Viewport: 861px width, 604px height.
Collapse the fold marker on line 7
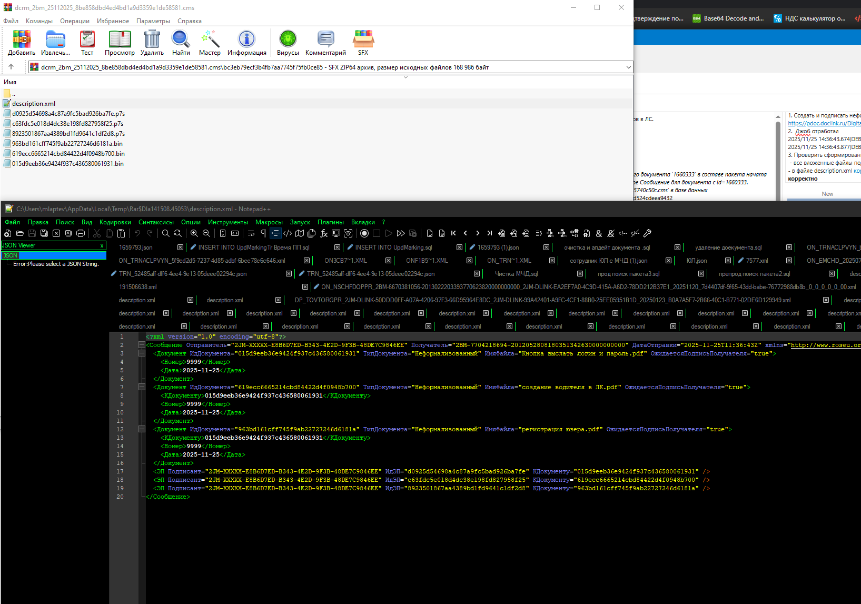click(142, 387)
